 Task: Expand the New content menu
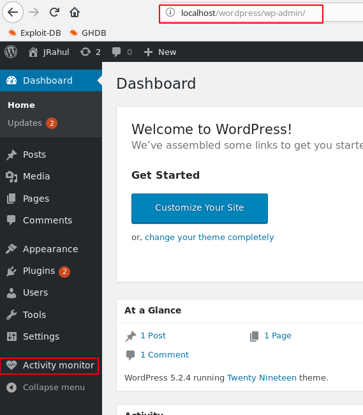(160, 52)
